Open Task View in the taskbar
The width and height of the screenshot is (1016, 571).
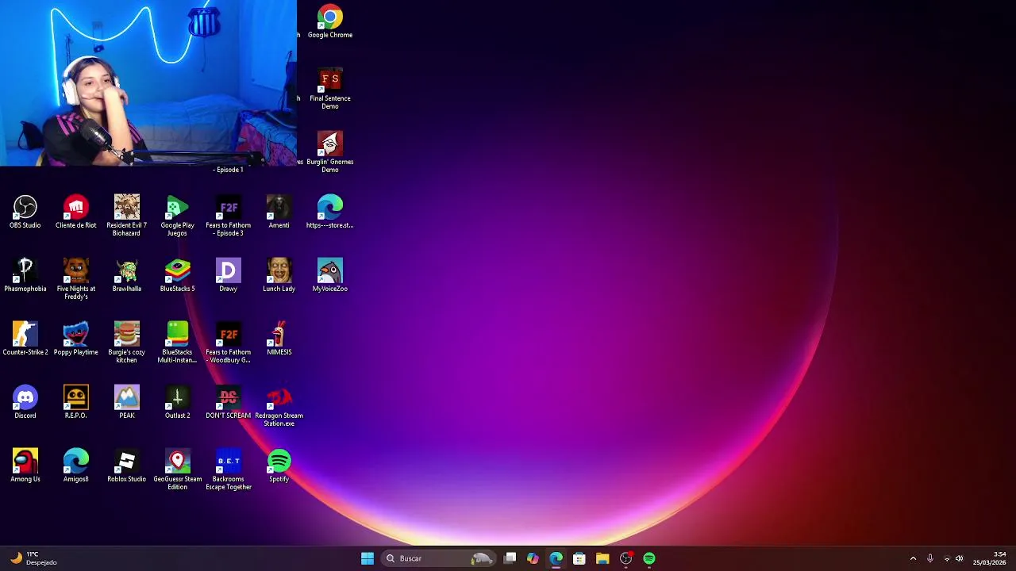[x=510, y=558]
